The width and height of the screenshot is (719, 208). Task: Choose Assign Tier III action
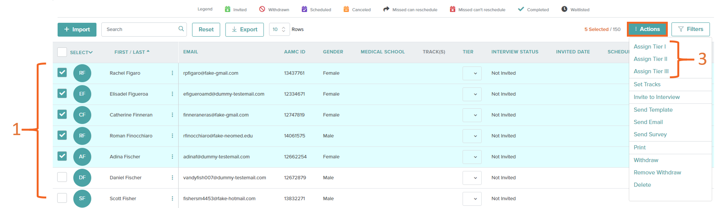651,71
